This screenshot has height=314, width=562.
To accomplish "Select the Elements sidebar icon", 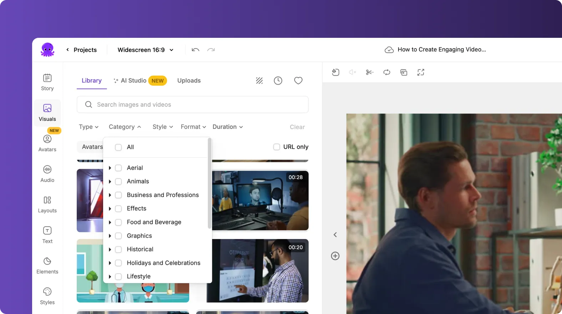I will pos(47,265).
